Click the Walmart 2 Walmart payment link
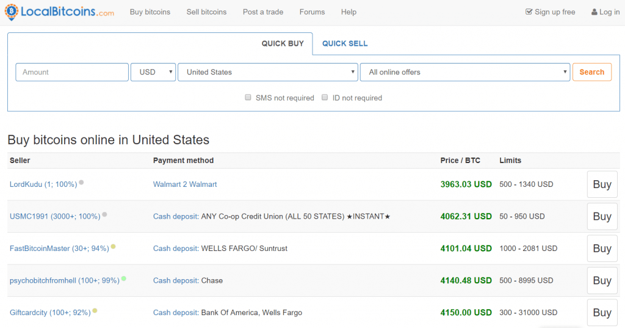 pyautogui.click(x=185, y=184)
